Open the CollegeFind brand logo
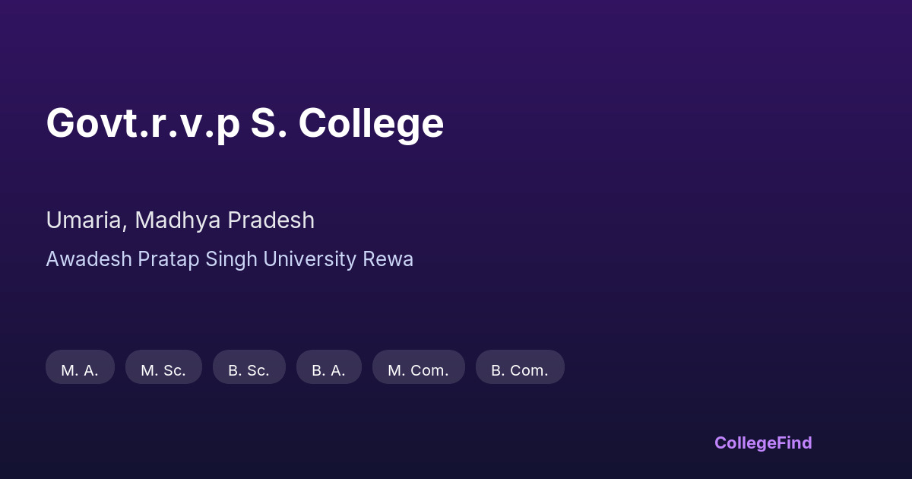The image size is (912, 479). (762, 443)
